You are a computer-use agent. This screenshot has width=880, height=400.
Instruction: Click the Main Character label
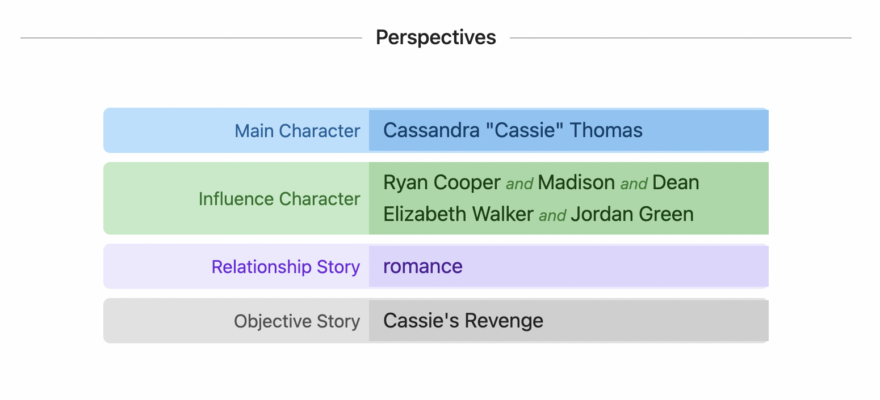[x=297, y=131]
